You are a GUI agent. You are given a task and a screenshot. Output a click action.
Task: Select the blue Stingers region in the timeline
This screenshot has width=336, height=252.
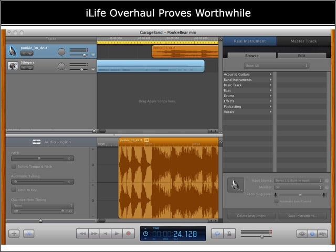point(151,66)
